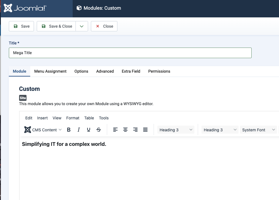279x200 pixels.
Task: Open the Advanced tab
Action: tap(105, 71)
